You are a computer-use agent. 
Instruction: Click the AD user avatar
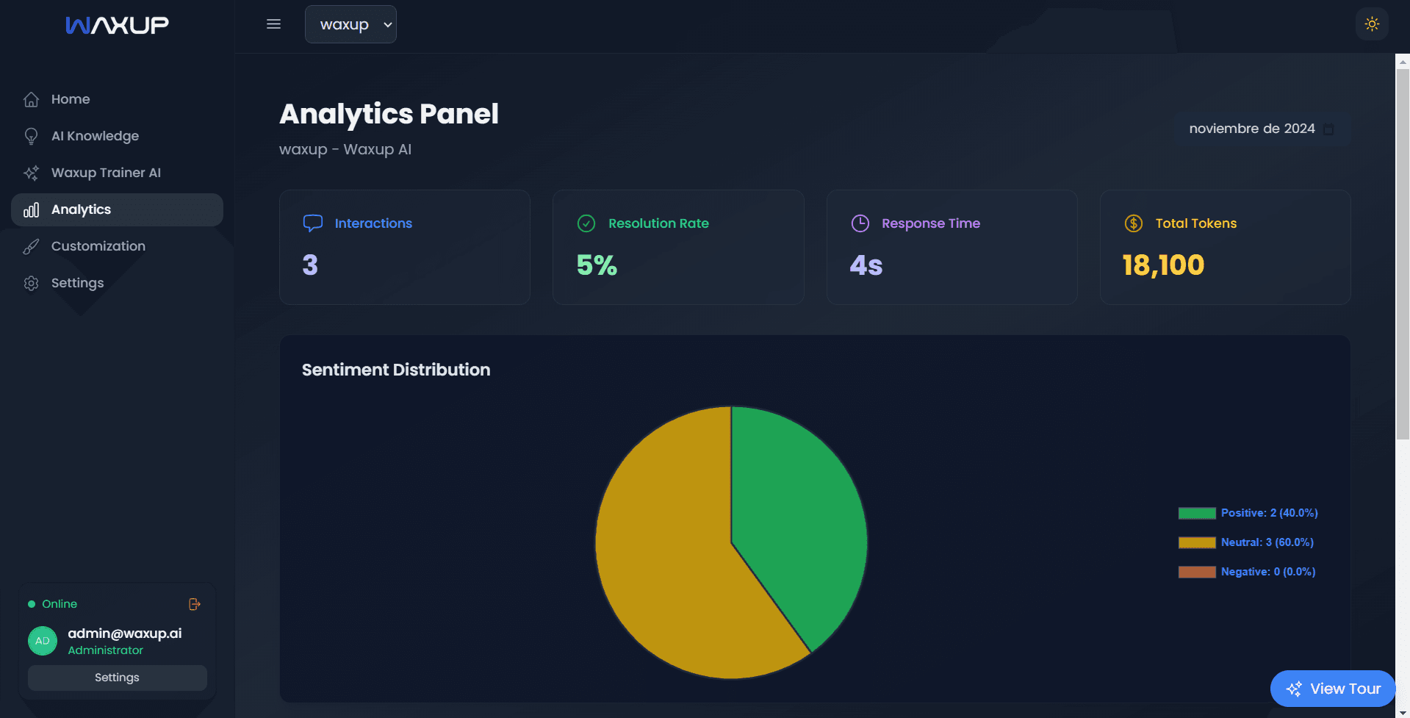point(43,641)
